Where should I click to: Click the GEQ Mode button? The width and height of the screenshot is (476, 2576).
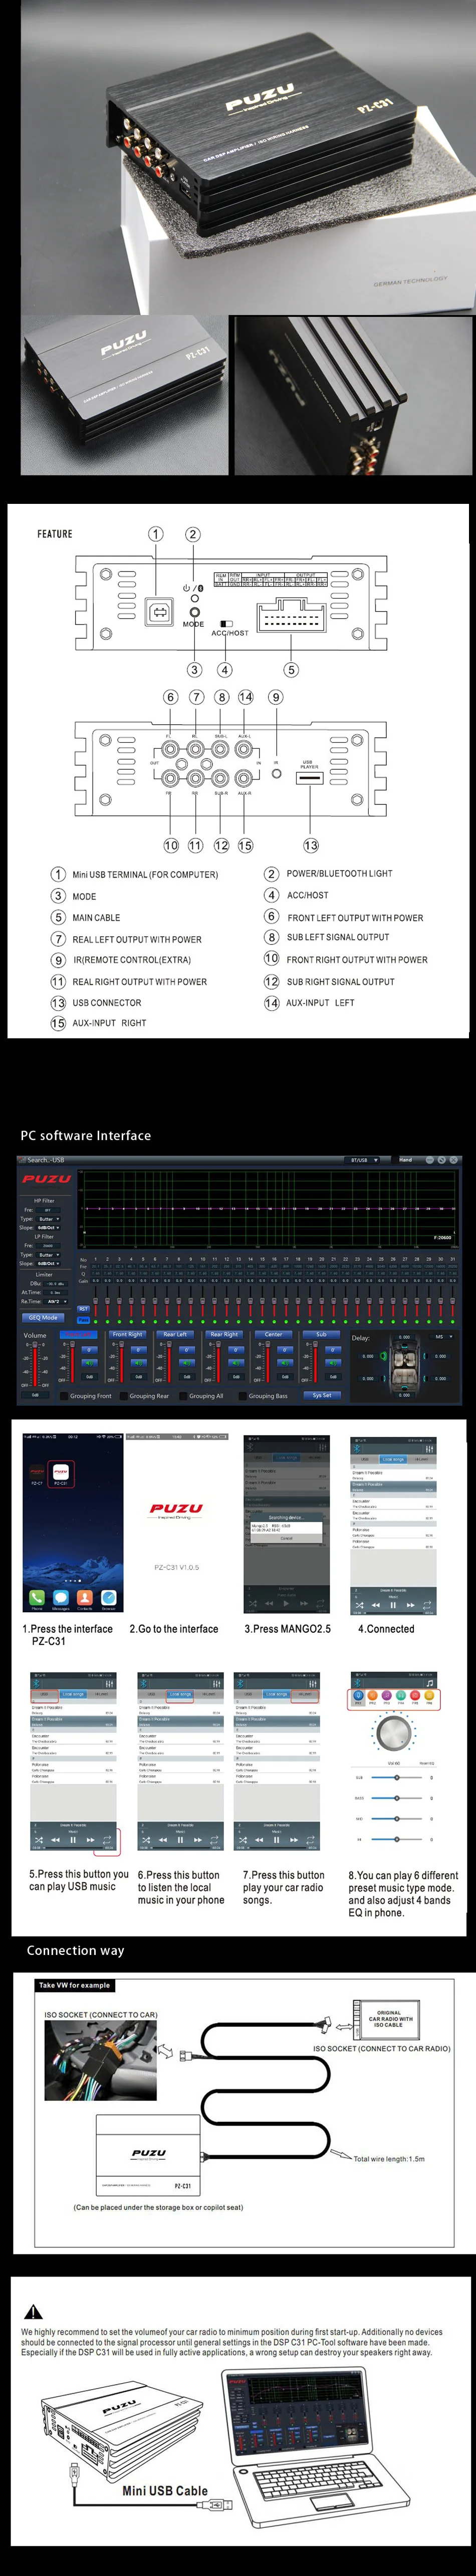[43, 1317]
